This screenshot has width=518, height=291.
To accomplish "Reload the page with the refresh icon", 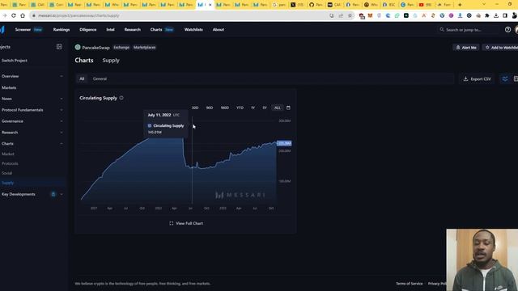I will 14,15.
